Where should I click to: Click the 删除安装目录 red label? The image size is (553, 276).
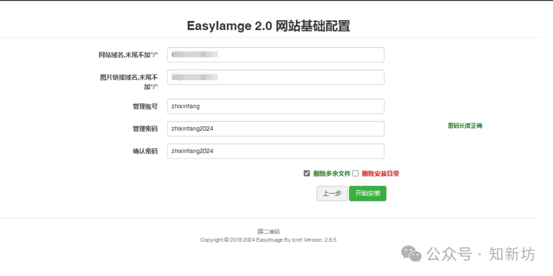(380, 174)
